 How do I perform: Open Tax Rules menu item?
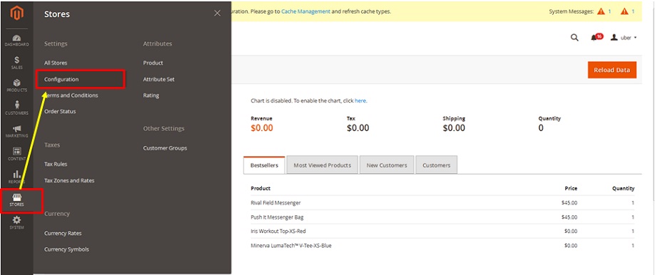56,164
